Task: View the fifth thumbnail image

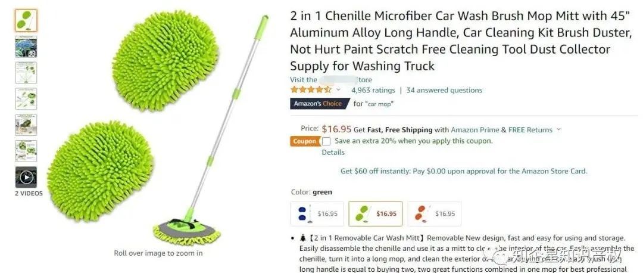Action: click(x=26, y=125)
